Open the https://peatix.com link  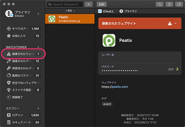pos(115,87)
